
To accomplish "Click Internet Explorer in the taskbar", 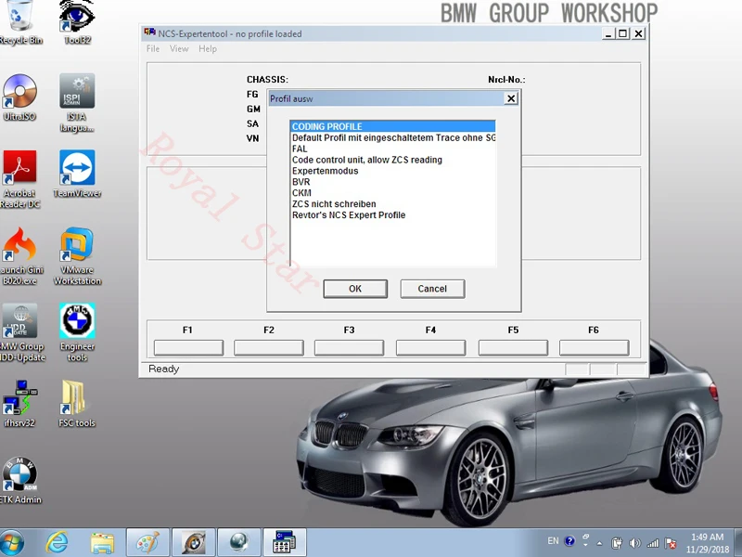I will pyautogui.click(x=58, y=542).
